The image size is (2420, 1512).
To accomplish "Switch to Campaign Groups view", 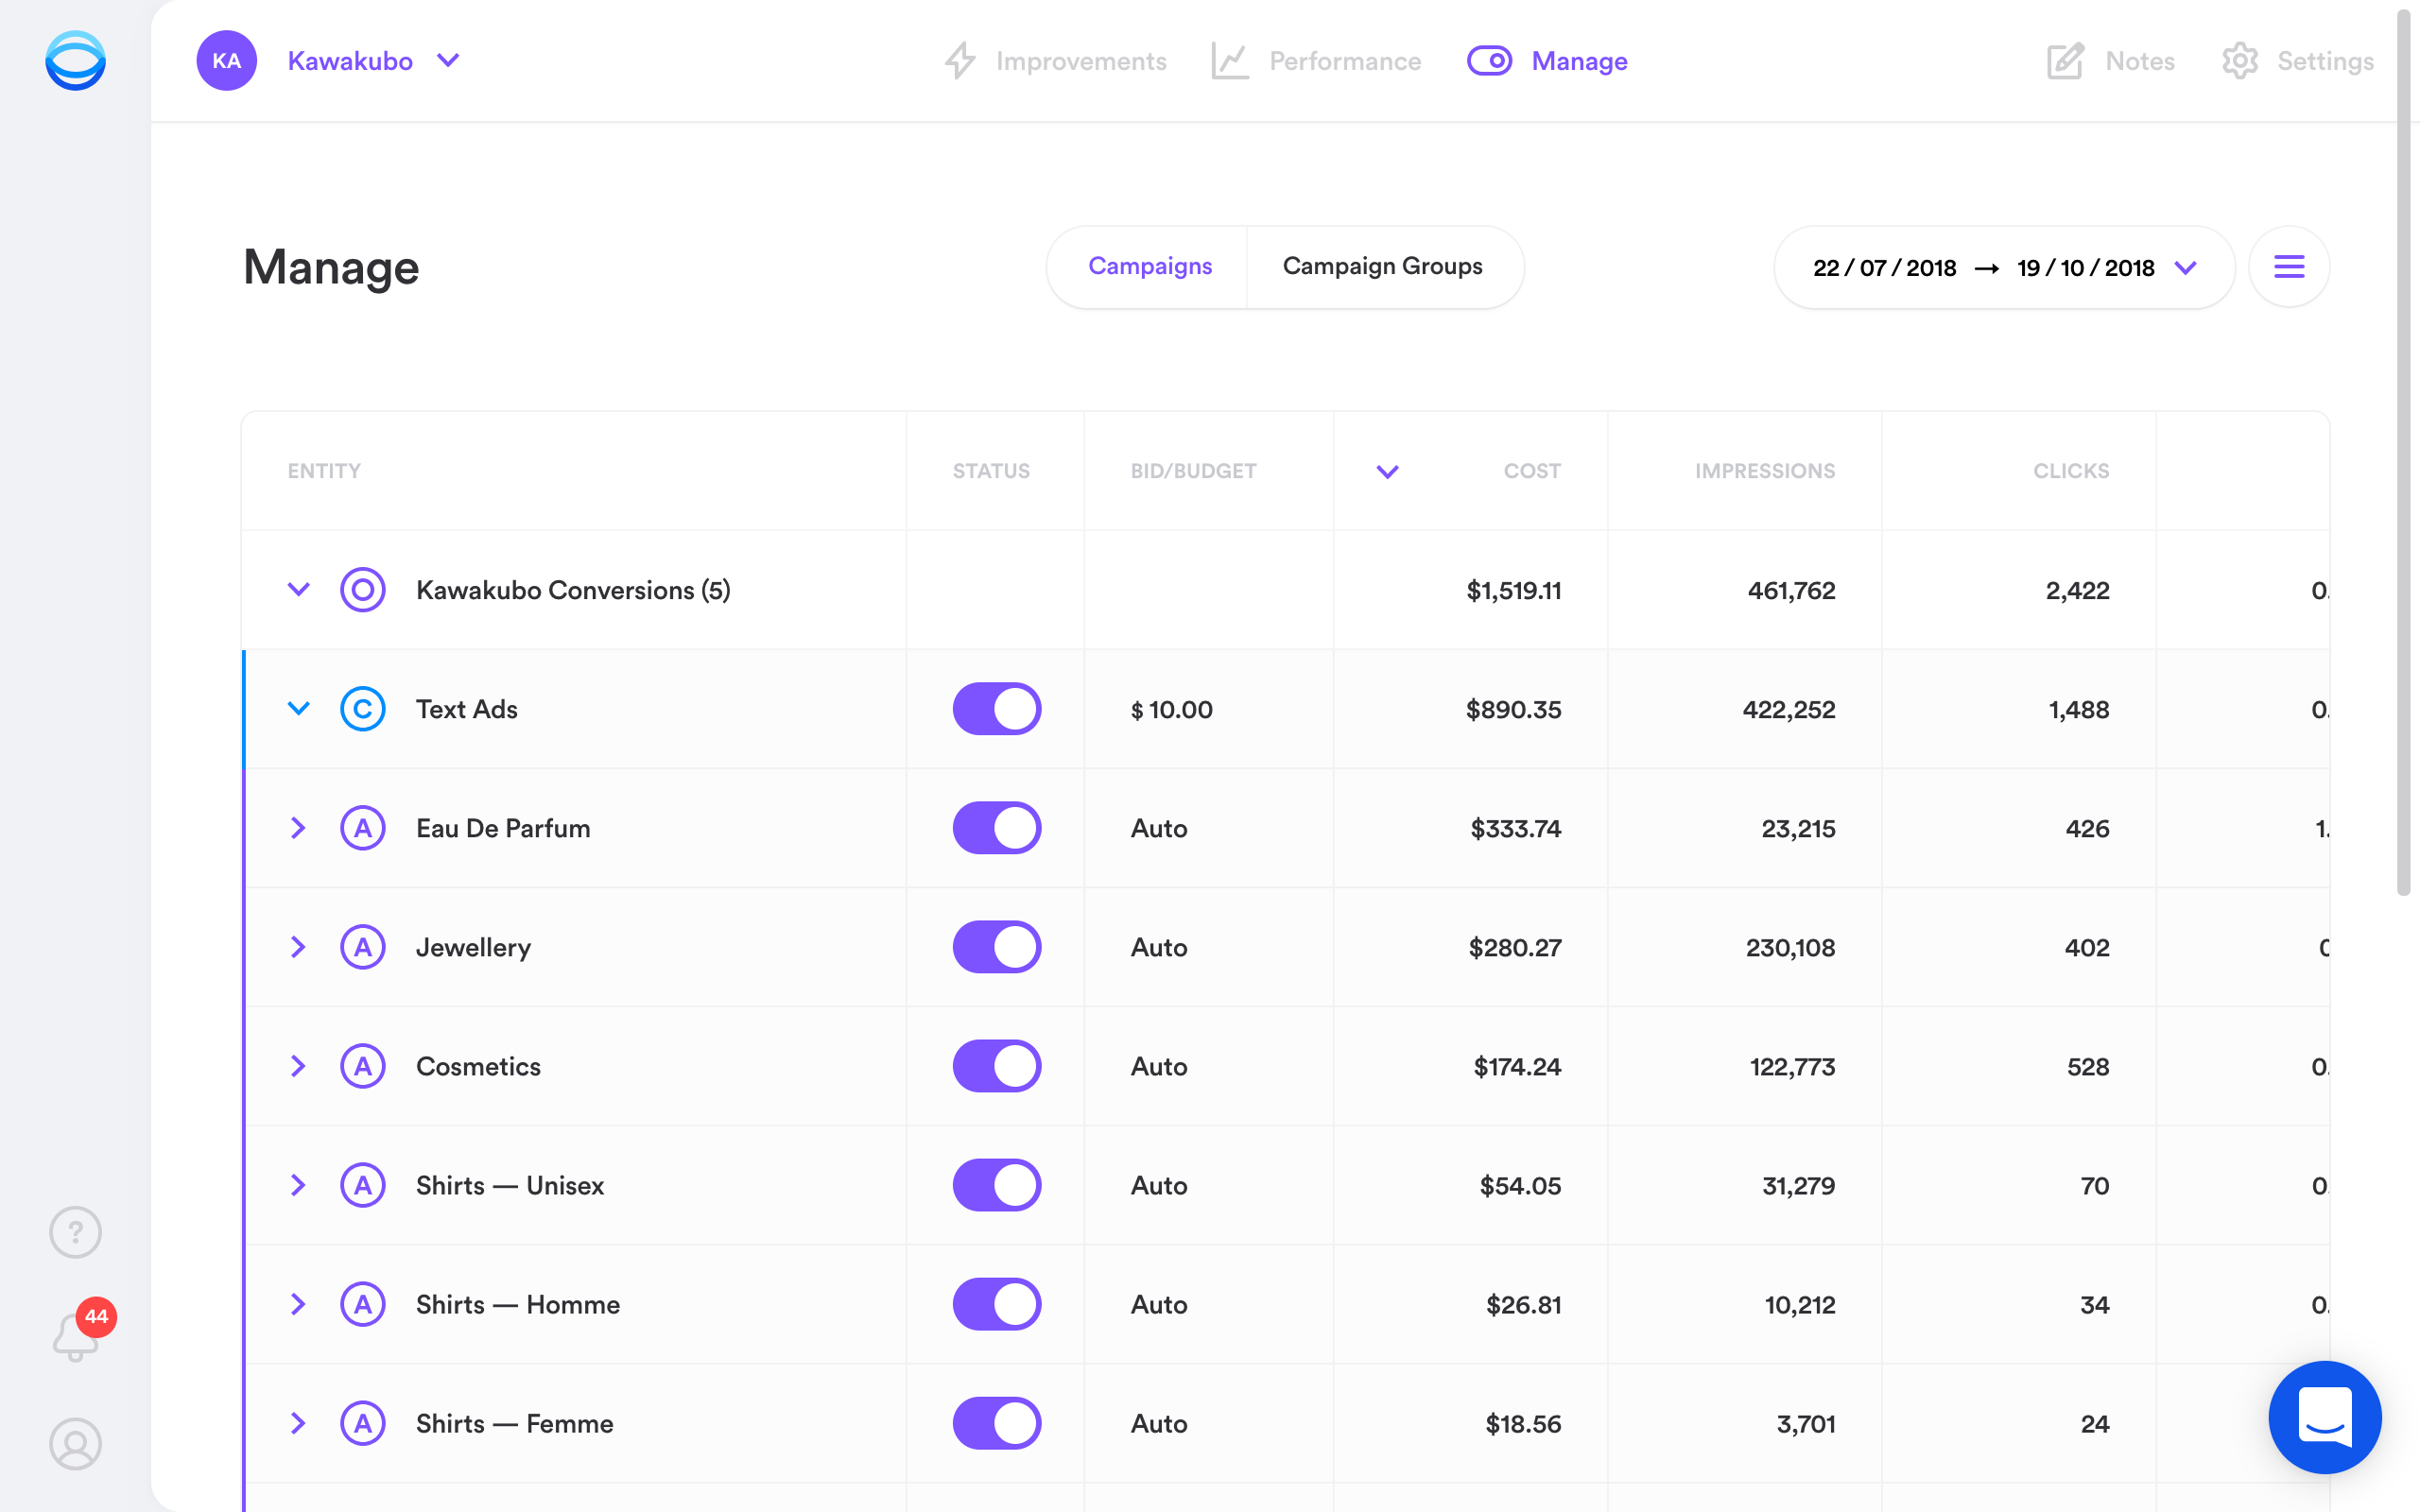I will pos(1383,266).
